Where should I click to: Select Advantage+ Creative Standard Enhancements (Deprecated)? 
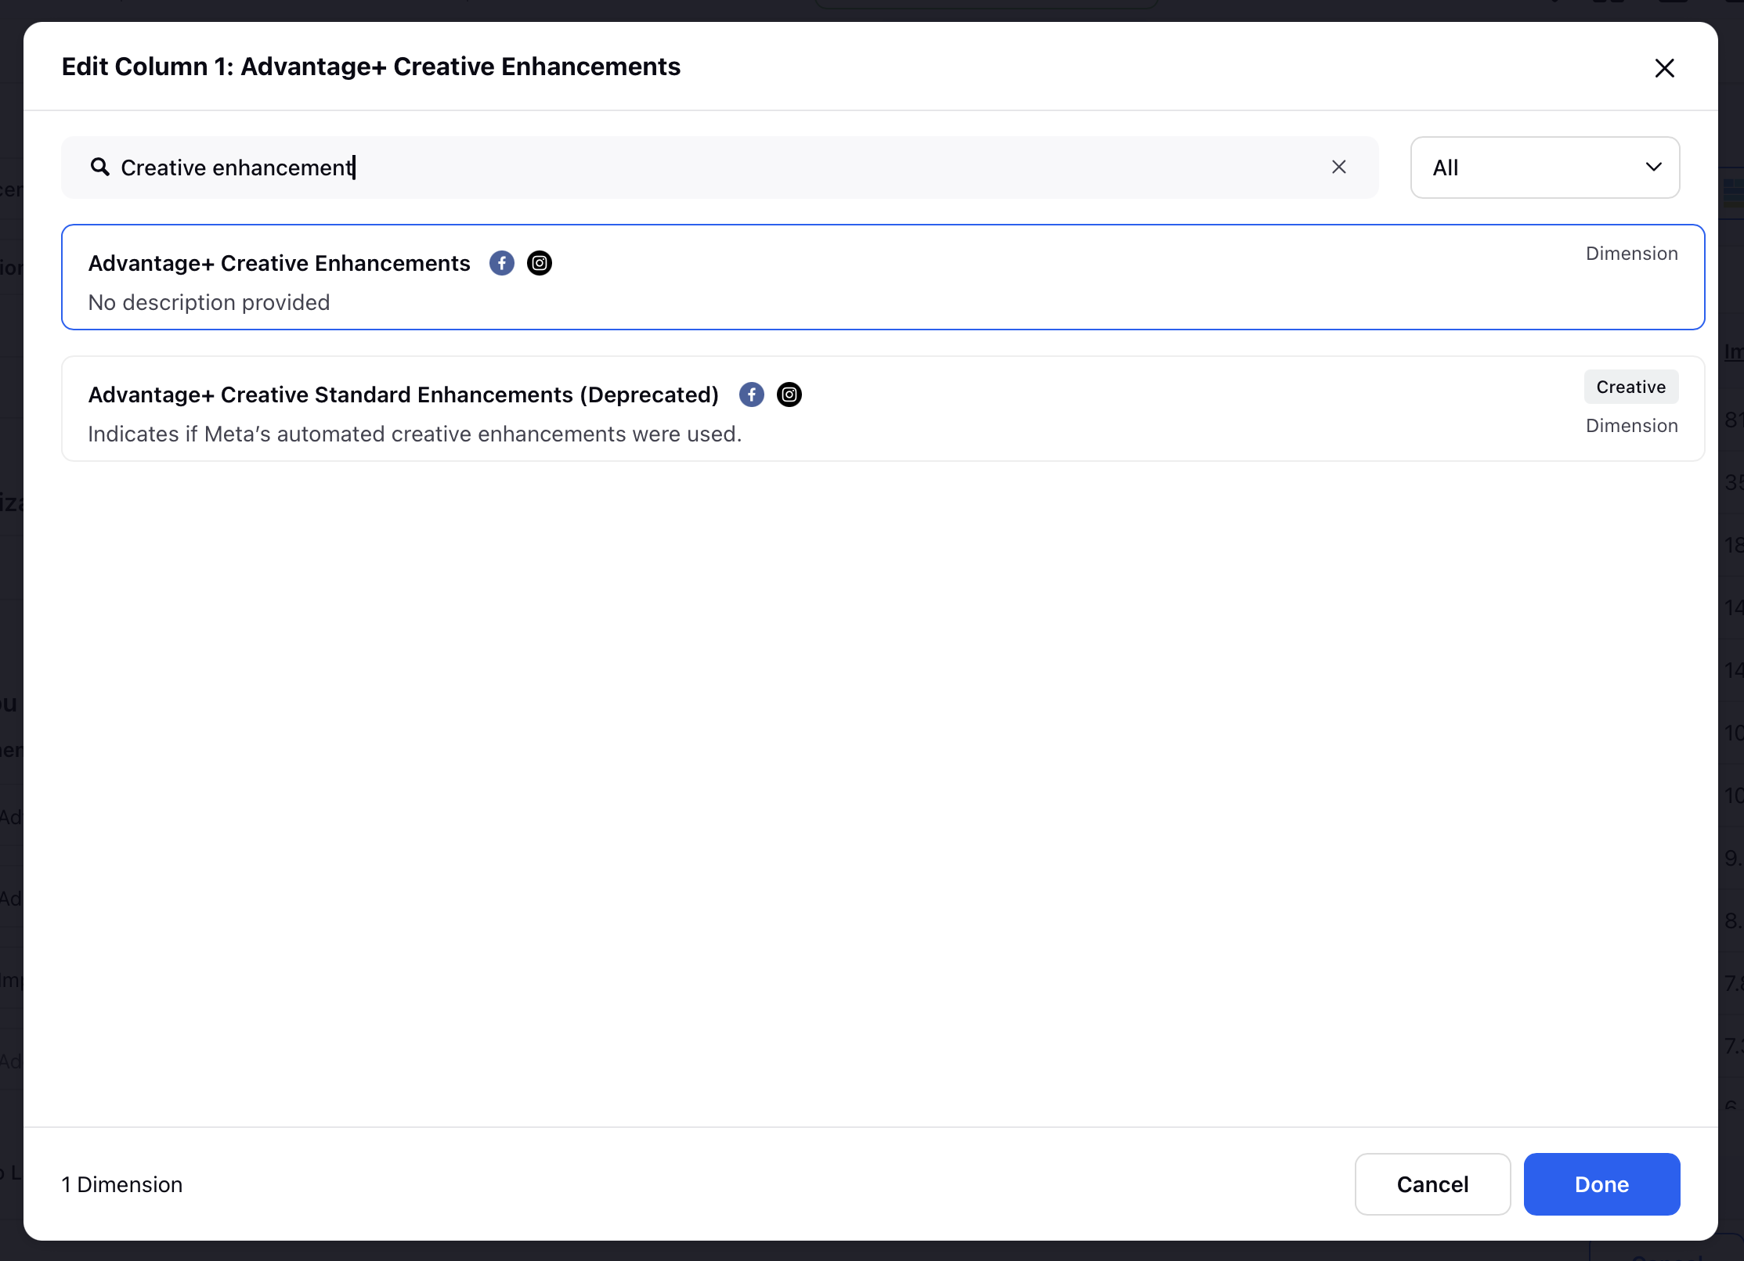click(x=883, y=409)
